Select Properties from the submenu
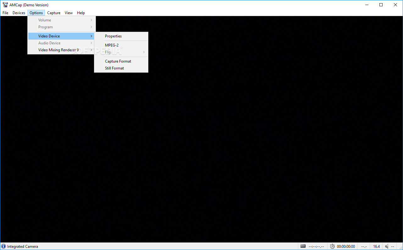 click(x=113, y=36)
